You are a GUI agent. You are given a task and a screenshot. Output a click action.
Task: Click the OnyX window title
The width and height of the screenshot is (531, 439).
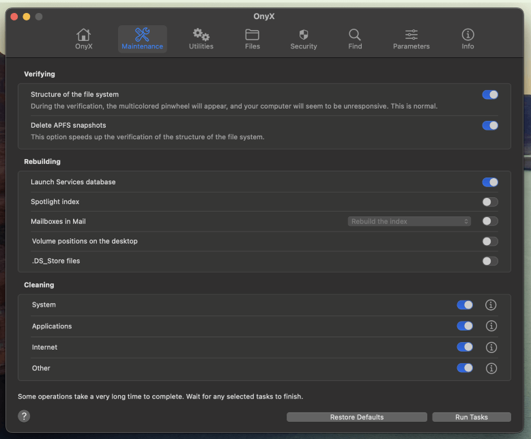click(x=264, y=16)
